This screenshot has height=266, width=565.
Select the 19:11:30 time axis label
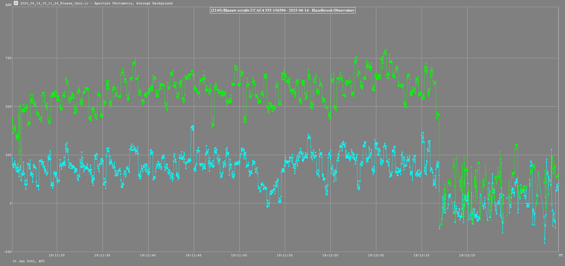57,255
